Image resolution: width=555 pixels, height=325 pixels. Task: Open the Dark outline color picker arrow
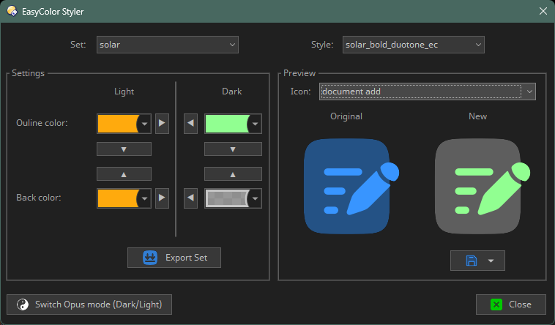coord(255,124)
